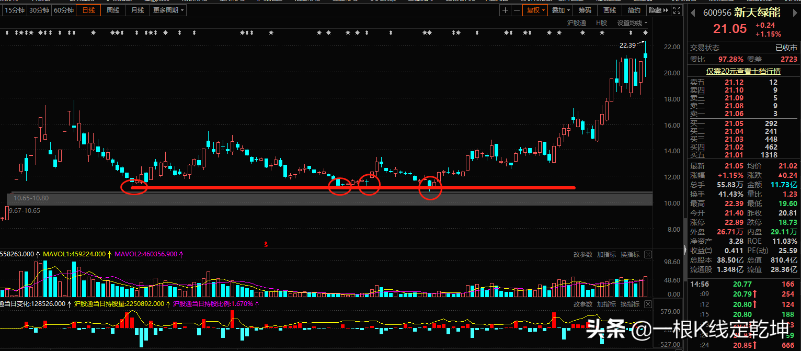Toggle the 沪股通 overlay
Image resolution: width=801 pixels, height=351 pixels.
click(577, 23)
